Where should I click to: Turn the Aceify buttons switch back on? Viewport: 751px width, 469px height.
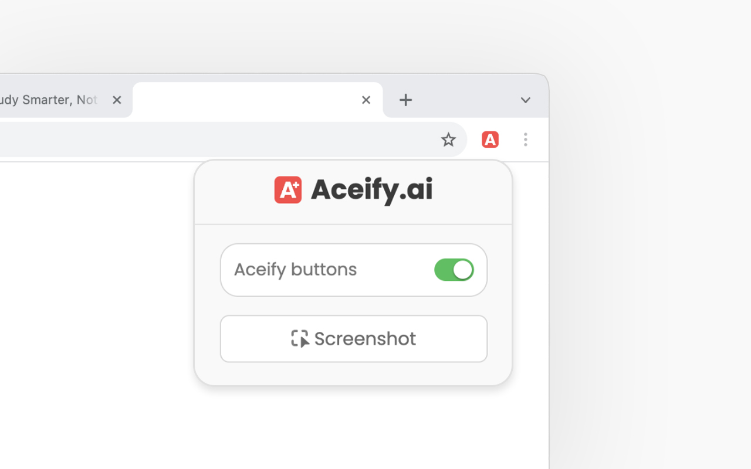point(454,270)
